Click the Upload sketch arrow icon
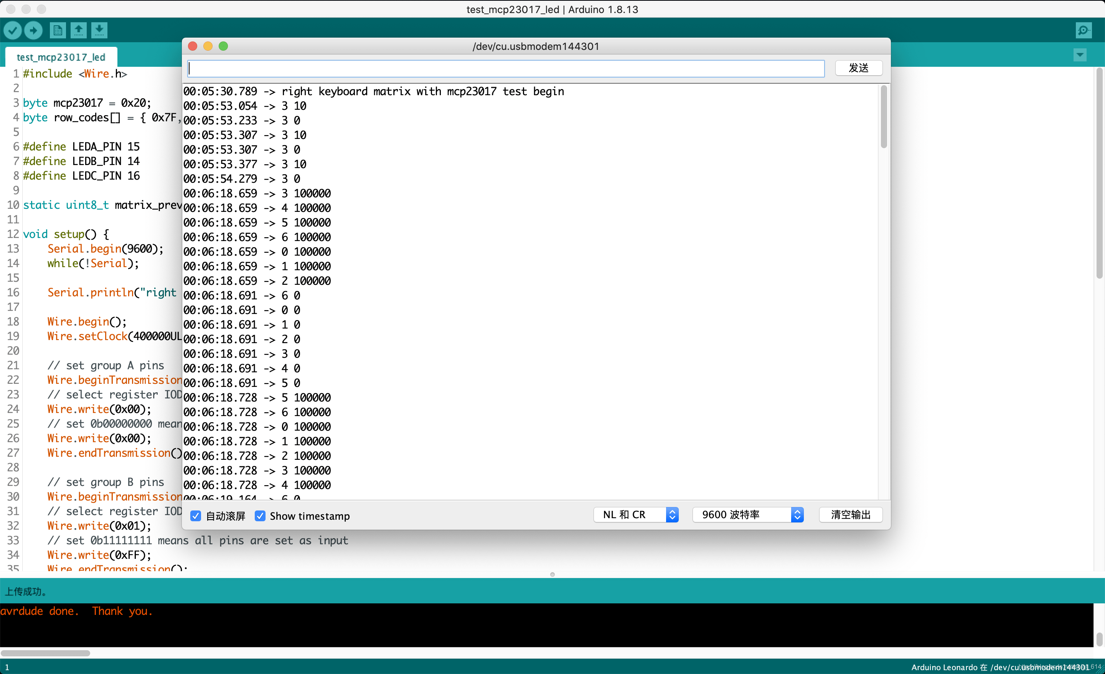 (33, 30)
